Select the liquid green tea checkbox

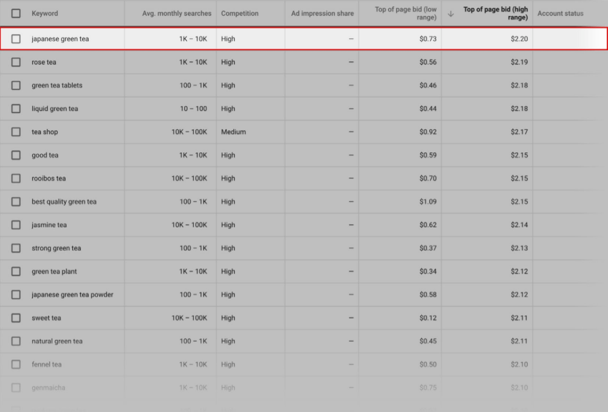tap(16, 108)
